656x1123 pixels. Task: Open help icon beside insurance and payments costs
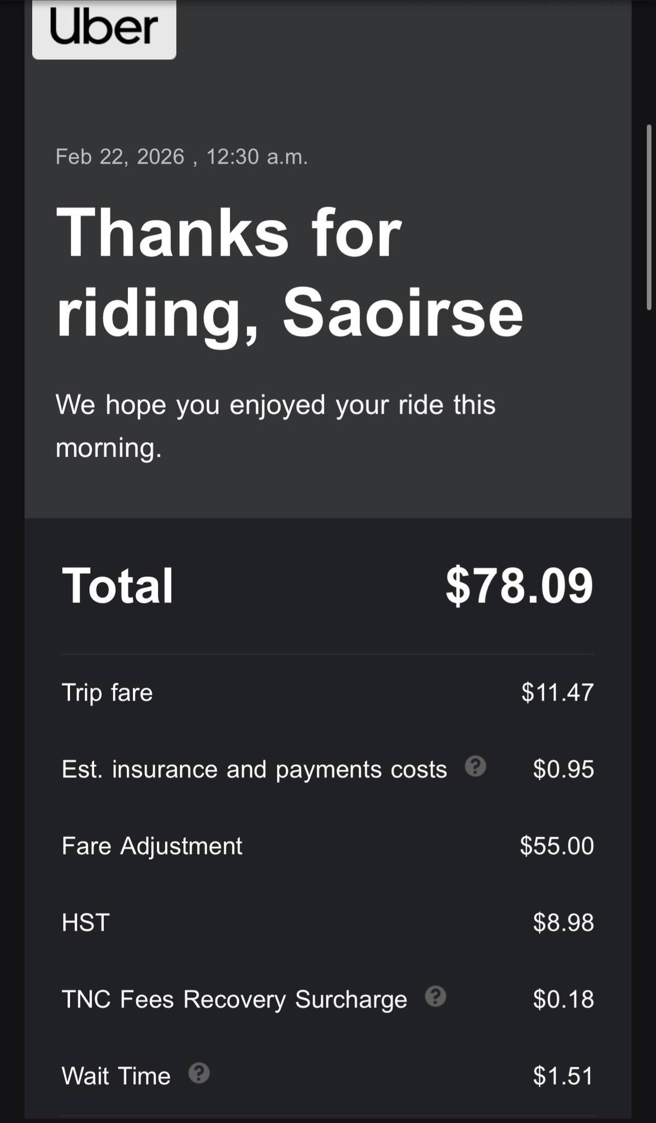point(475,766)
